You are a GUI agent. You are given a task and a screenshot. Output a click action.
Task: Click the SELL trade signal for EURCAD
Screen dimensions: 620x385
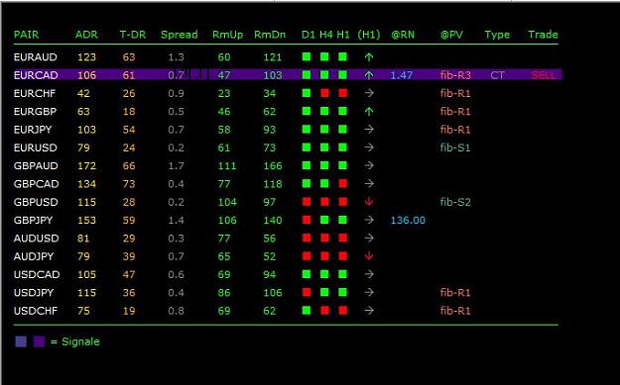[544, 75]
